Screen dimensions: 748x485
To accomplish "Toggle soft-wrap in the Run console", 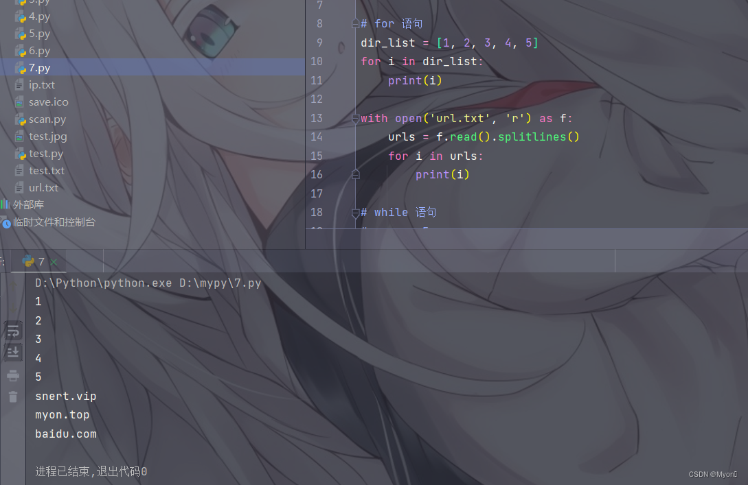I will pos(13,331).
